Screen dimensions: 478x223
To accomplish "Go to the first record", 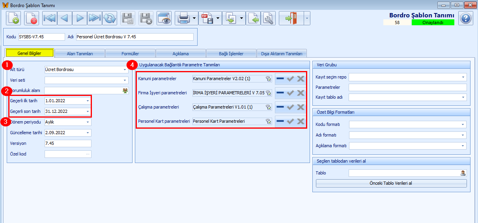I will click(50, 18).
